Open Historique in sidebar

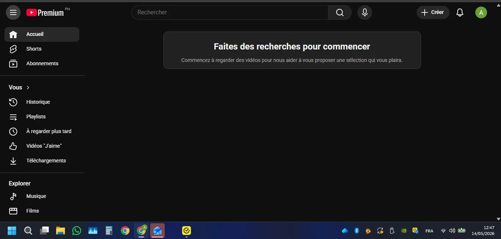click(42, 102)
